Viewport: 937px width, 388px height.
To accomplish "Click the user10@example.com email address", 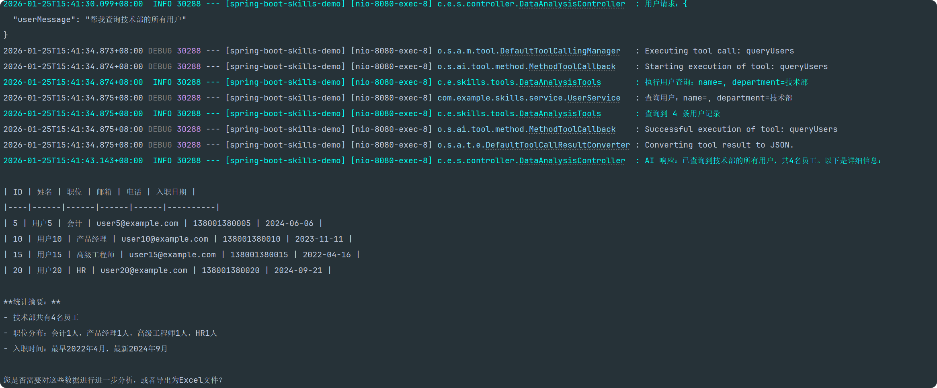I will [164, 239].
